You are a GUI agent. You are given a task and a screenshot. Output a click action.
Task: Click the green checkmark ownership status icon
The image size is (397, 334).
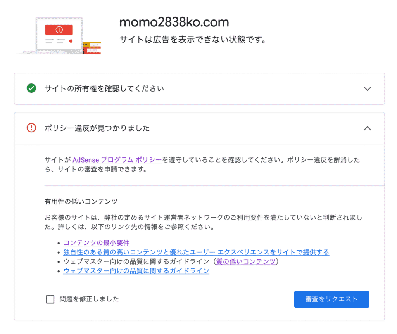point(31,88)
